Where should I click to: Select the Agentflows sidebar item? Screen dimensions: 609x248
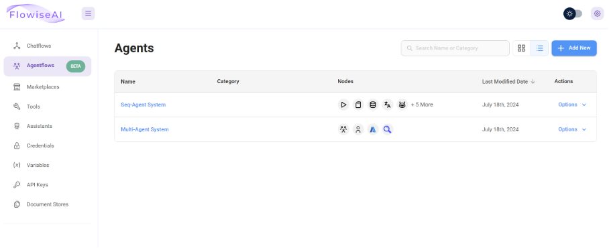point(48,66)
